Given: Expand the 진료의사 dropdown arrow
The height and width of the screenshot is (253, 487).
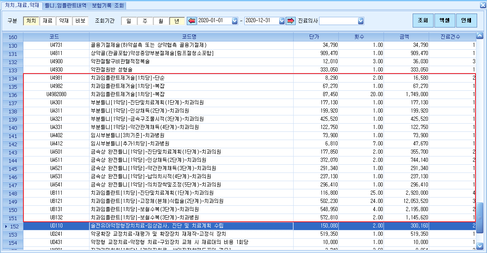Looking at the screenshot, I should [x=361, y=21].
